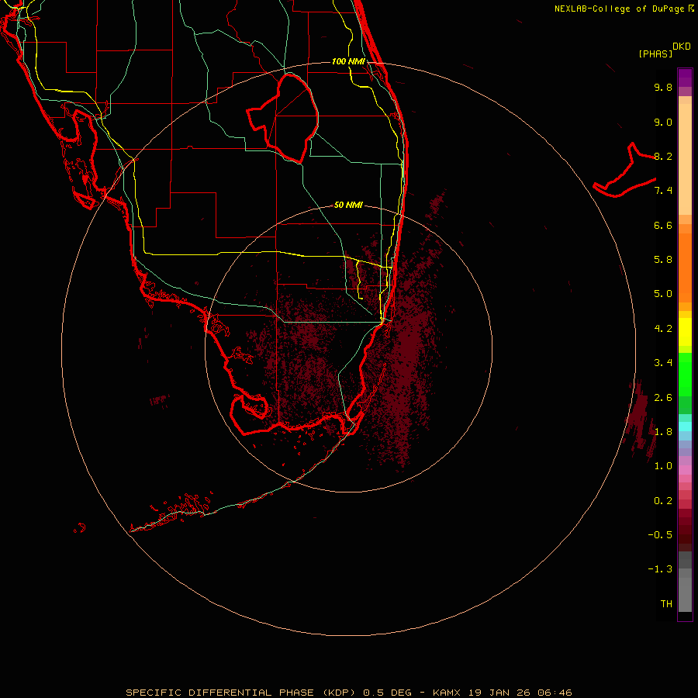Click the 8.2 scale value

pyautogui.click(x=663, y=156)
